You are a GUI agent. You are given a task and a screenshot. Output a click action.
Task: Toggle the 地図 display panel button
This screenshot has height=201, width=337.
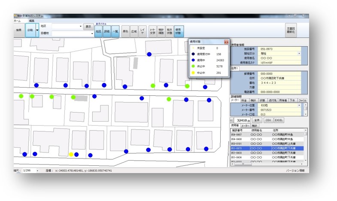(x=98, y=31)
